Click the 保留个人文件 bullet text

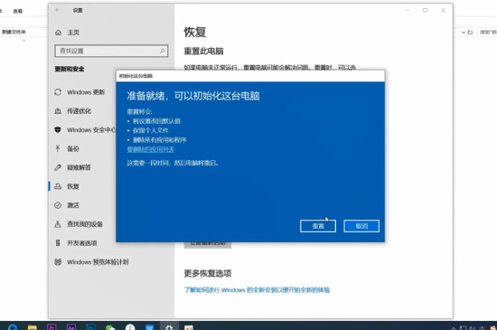click(x=151, y=130)
